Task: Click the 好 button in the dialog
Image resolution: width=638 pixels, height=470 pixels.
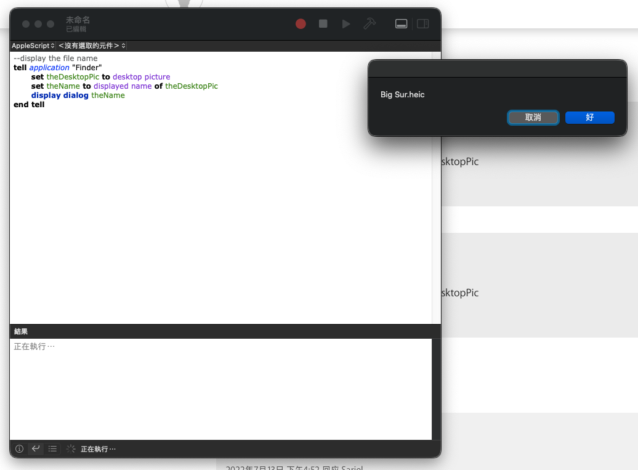Action: 589,118
